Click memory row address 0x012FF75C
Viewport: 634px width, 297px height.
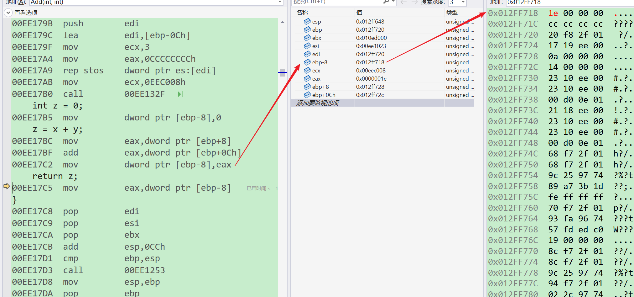(513, 197)
